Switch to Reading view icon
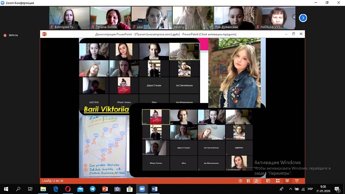This screenshot has width=345, height=194. 287,181
